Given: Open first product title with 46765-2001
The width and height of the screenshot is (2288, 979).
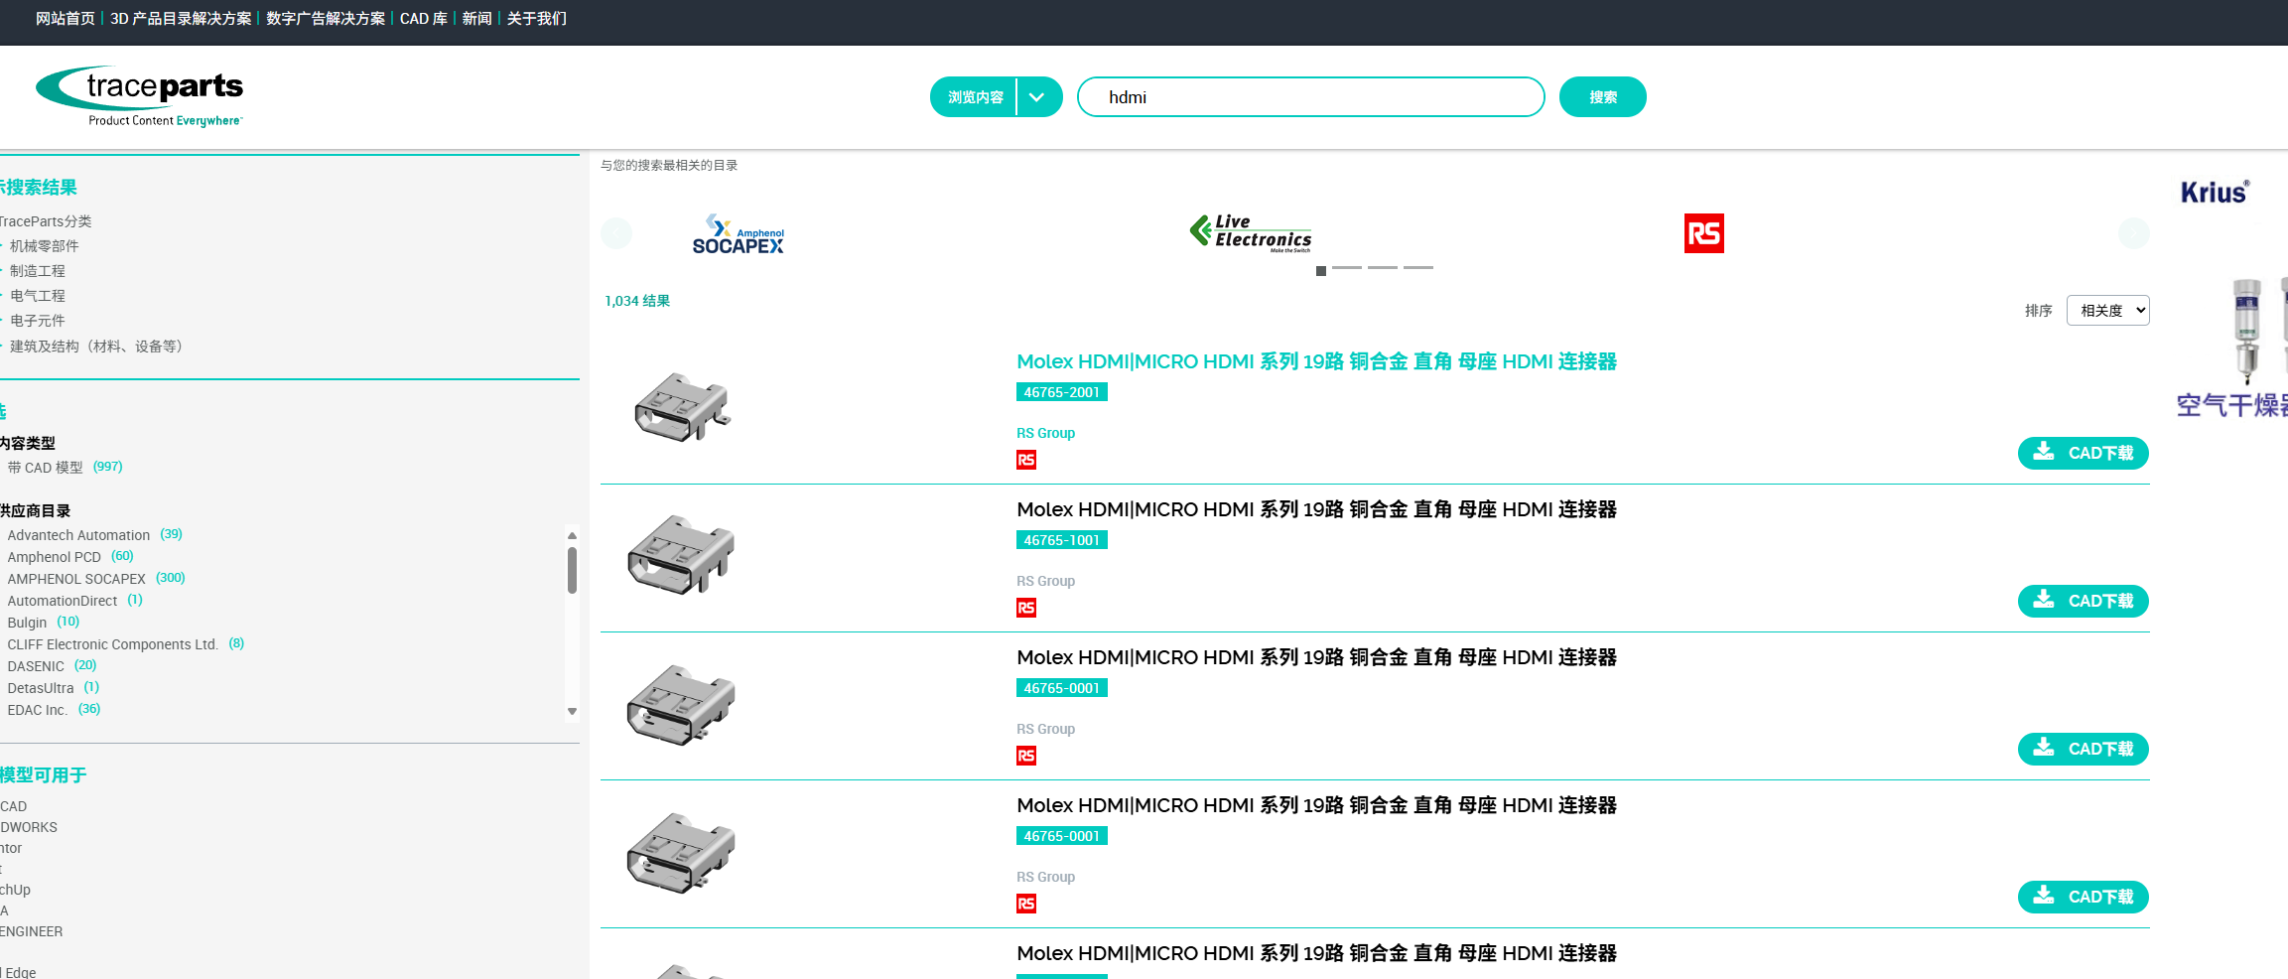Looking at the screenshot, I should (x=1316, y=361).
